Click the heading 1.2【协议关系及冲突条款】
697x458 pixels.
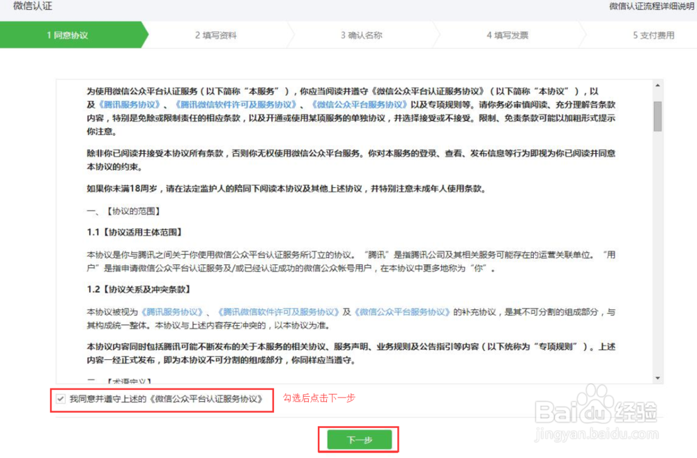pos(139,290)
